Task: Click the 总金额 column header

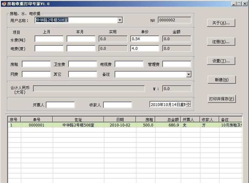Action: pyautogui.click(x=168, y=119)
